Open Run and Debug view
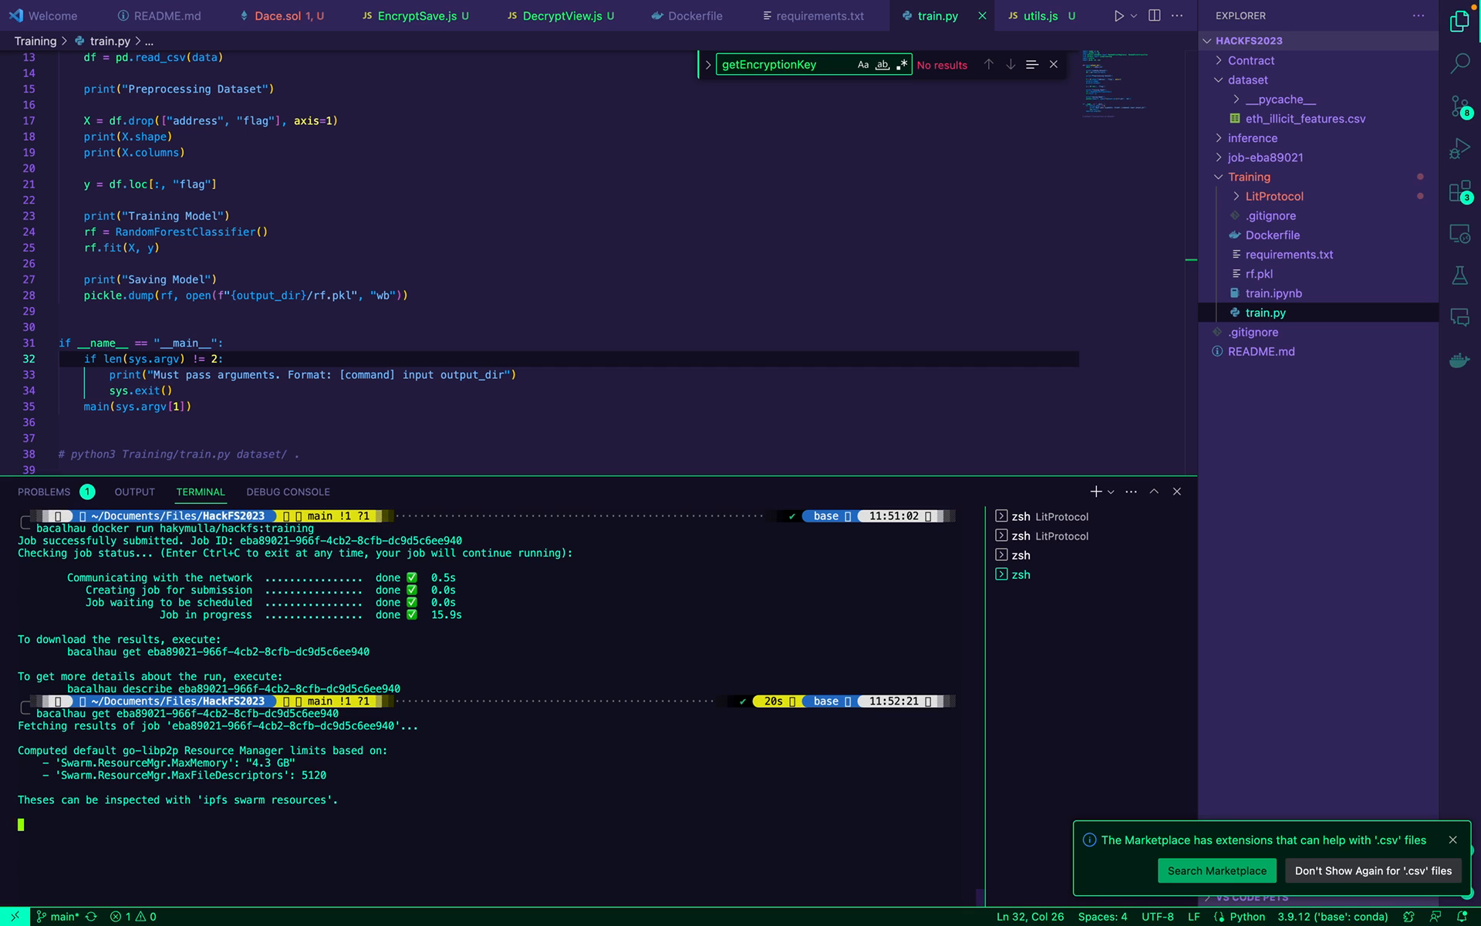This screenshot has height=926, width=1481. pyautogui.click(x=1459, y=148)
